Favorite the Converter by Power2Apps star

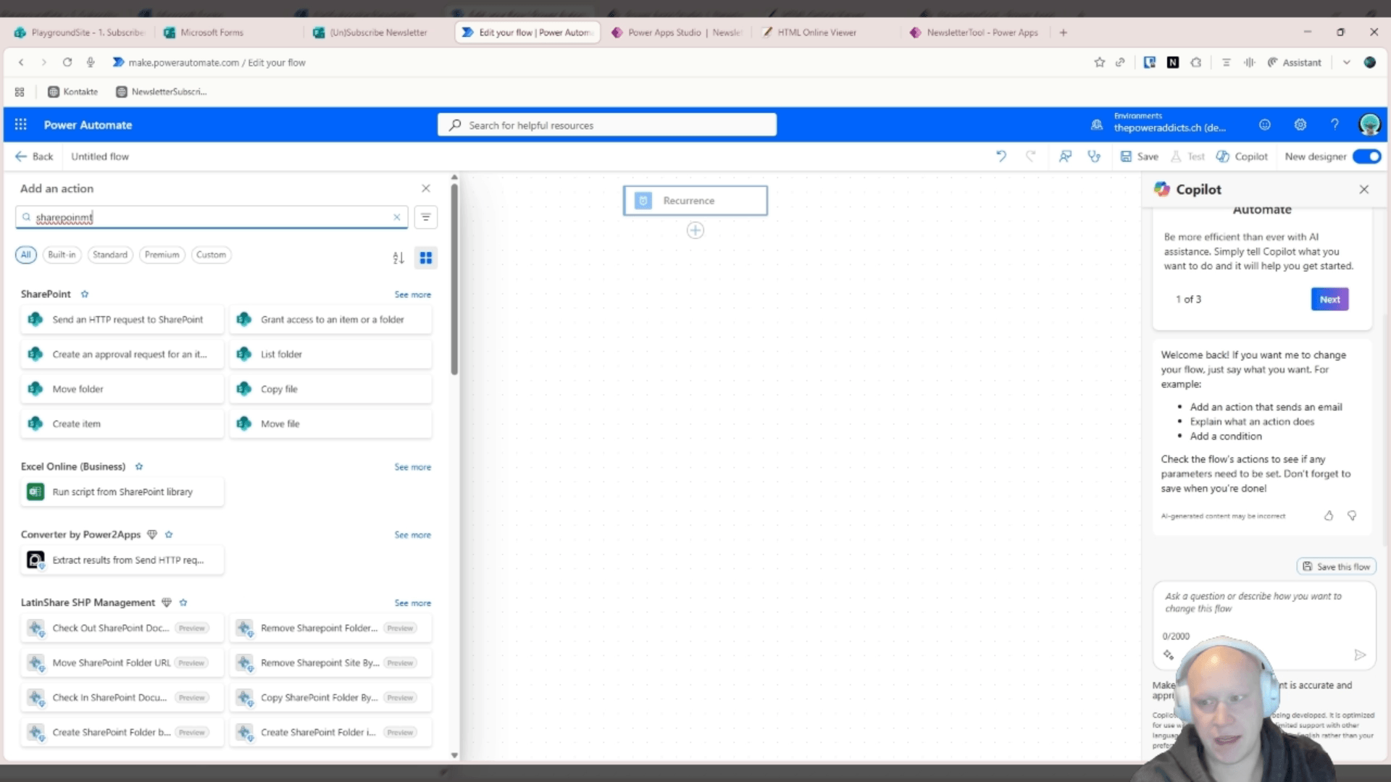click(x=169, y=534)
